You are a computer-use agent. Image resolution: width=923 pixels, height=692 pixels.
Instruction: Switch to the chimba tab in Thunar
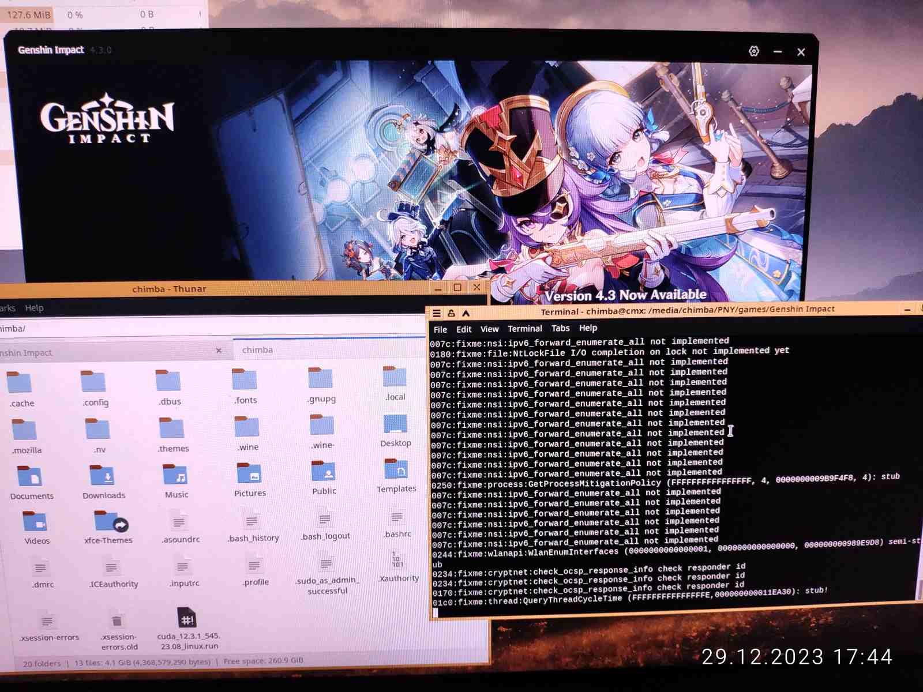[328, 349]
